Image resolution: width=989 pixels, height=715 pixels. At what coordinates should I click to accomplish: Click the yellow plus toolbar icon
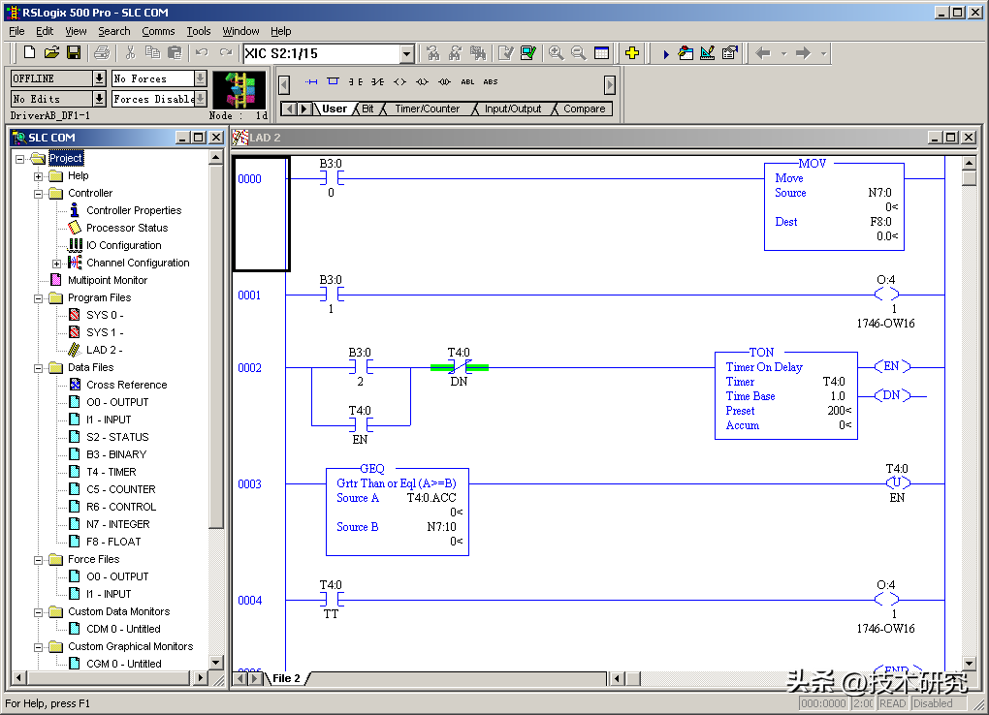(x=631, y=53)
